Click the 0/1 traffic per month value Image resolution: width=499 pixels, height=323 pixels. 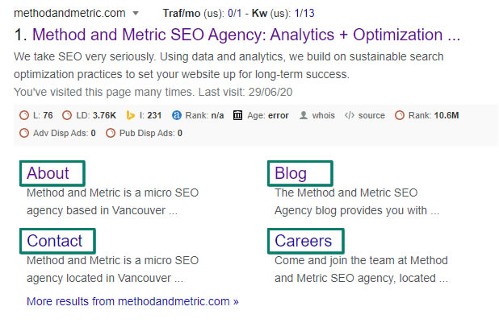click(x=234, y=14)
